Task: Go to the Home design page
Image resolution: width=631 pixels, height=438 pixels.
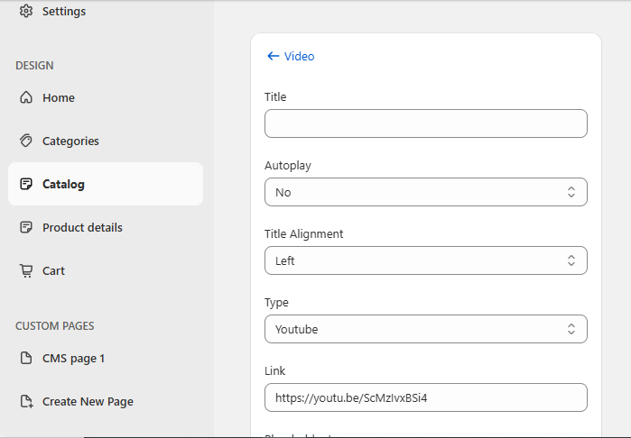Action: [x=106, y=97]
